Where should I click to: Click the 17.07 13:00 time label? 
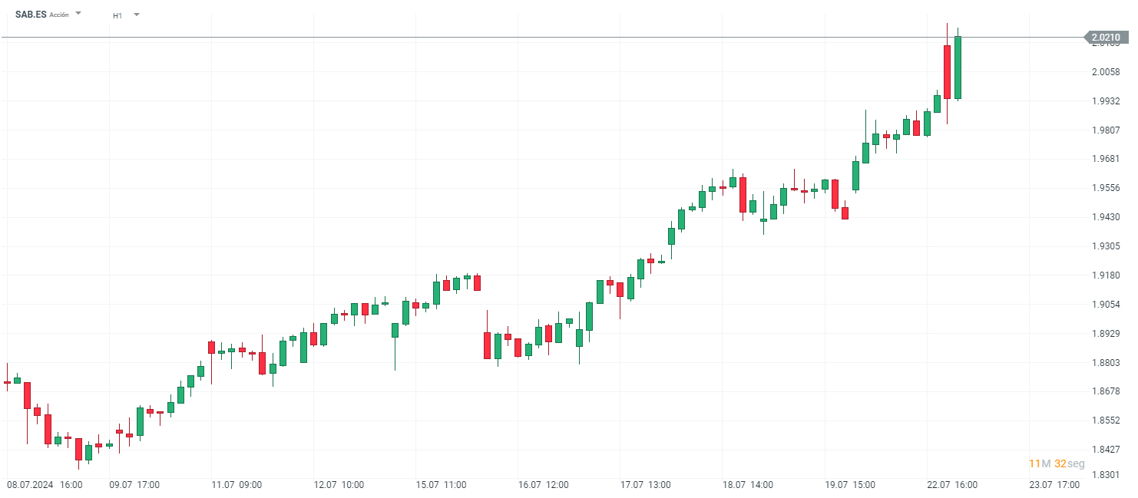[x=646, y=485]
